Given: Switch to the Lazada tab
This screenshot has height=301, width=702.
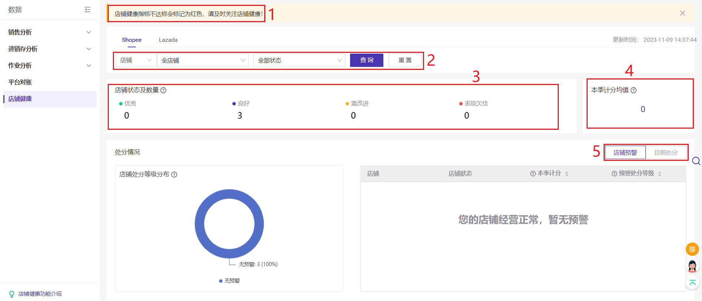Looking at the screenshot, I should pos(168,40).
